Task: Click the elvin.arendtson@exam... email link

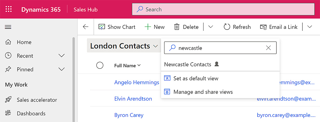Action: [286, 99]
